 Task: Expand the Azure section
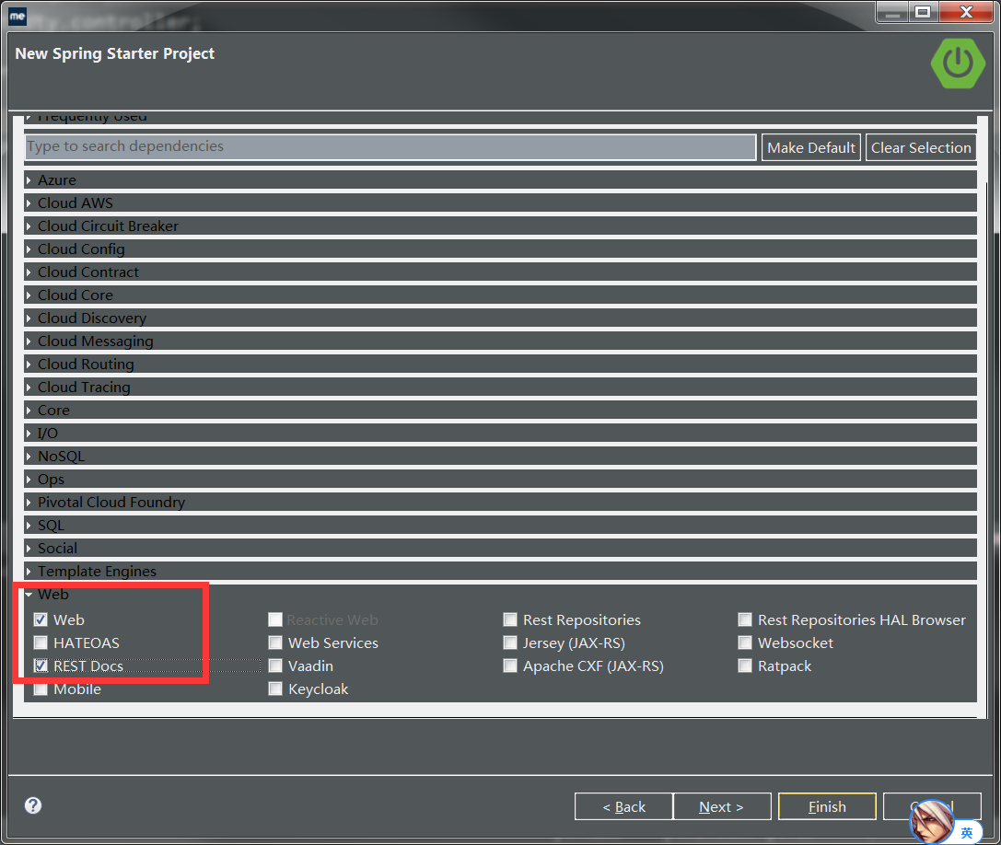[501, 180]
